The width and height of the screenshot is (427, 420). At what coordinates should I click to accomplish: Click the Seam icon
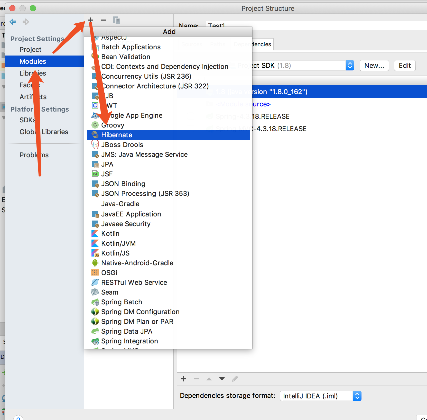pyautogui.click(x=95, y=292)
